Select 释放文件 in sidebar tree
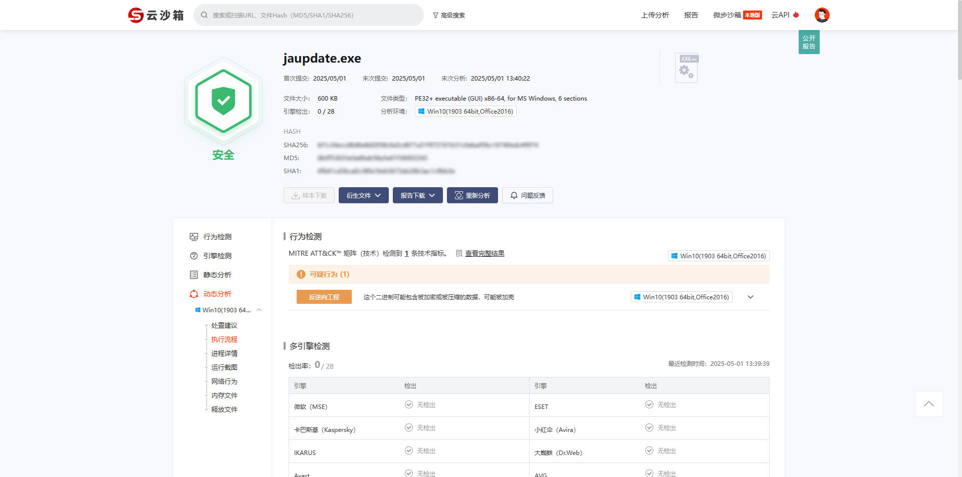This screenshot has width=962, height=477. 224,409
